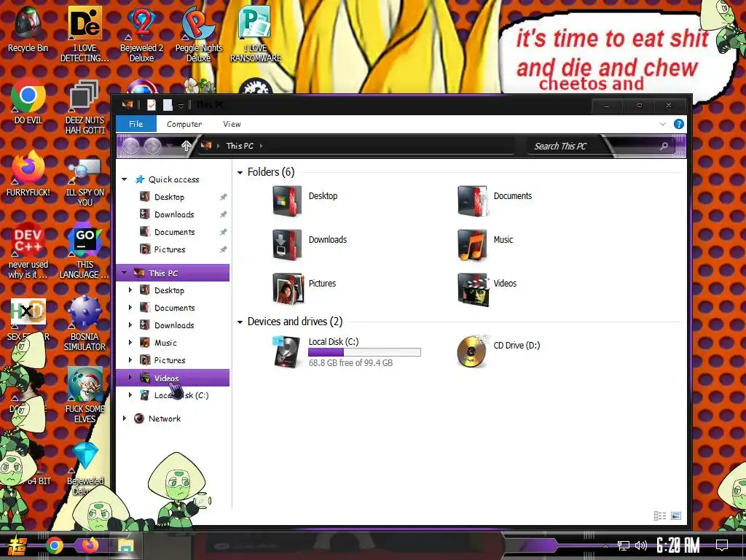Open the I LOVE DETECTING desktop shortcut
Image resolution: width=746 pixels, height=560 pixels.
coord(85,34)
